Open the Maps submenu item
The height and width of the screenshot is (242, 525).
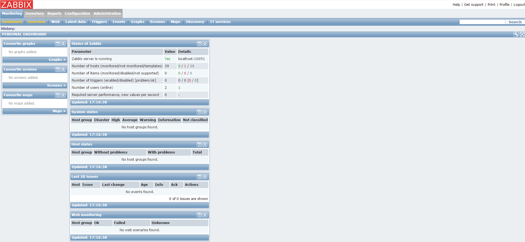tap(175, 22)
